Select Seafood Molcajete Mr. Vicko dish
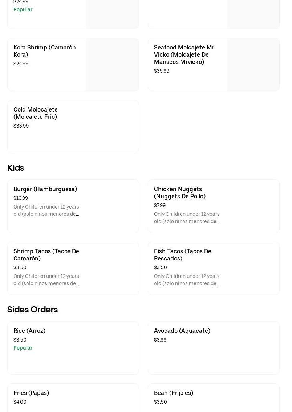Screen dimensions: 292x412 [184, 54]
